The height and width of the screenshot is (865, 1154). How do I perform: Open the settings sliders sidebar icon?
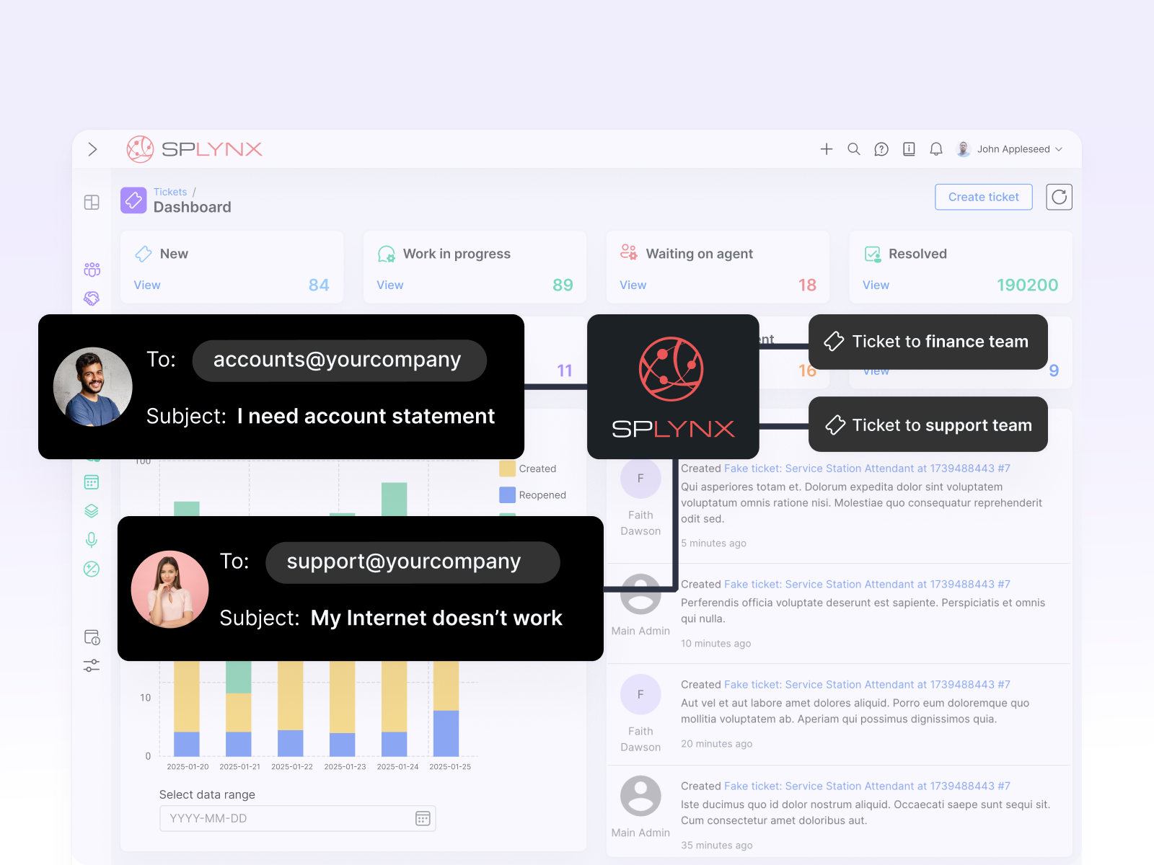(x=92, y=666)
